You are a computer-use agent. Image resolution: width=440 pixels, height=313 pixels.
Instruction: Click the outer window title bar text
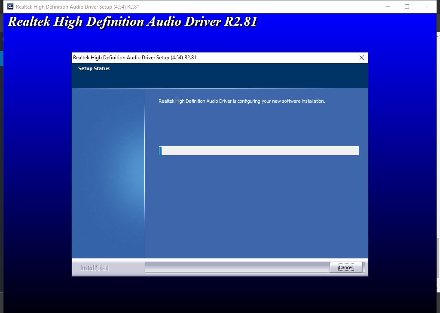[77, 7]
